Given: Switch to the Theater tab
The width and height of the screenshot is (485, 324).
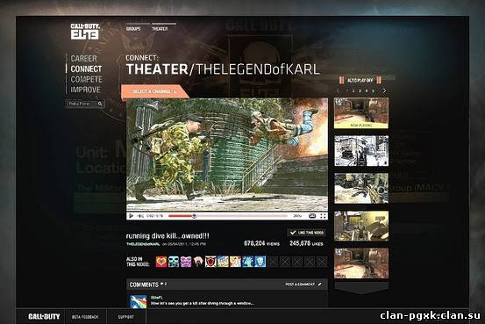Looking at the screenshot, I should pyautogui.click(x=160, y=29).
